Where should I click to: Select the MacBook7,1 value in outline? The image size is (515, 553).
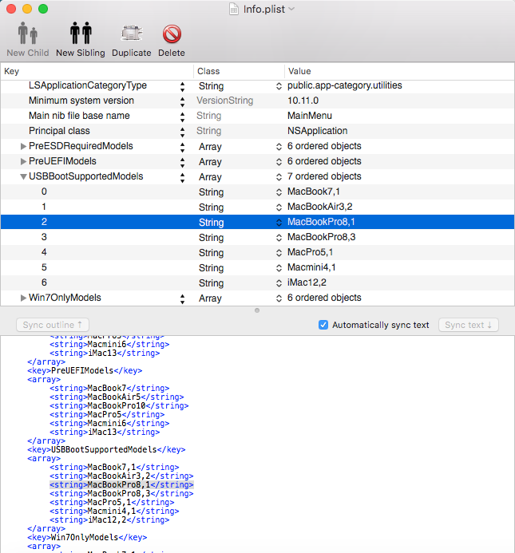[x=314, y=192]
